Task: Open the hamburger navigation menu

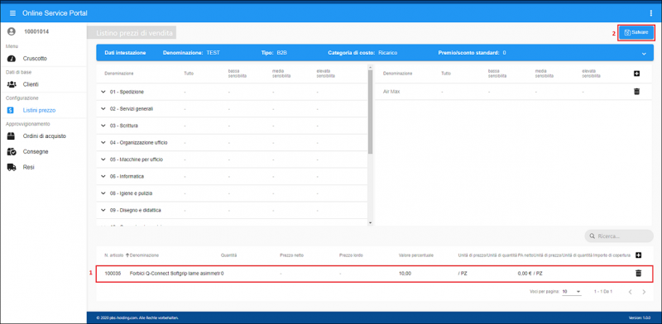Action: (12, 13)
